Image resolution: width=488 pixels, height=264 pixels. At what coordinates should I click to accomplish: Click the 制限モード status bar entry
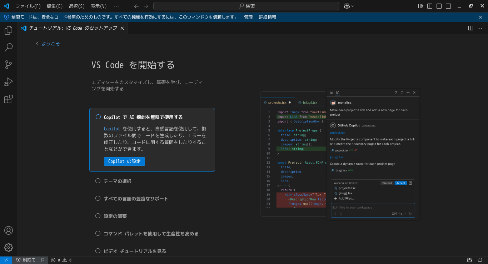(30, 260)
